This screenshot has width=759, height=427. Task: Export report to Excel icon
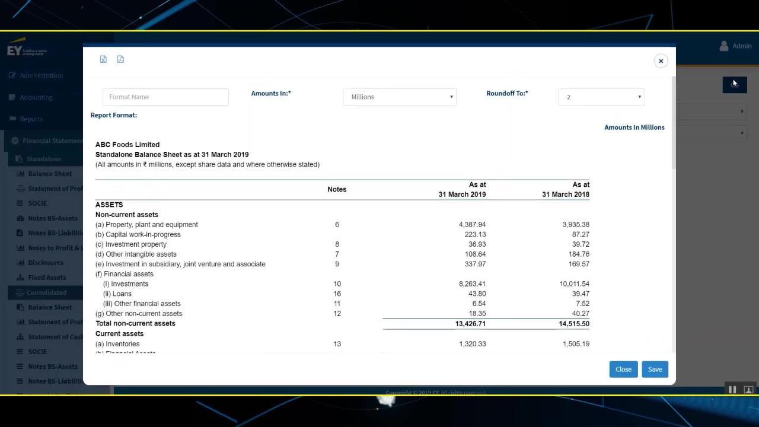click(103, 59)
